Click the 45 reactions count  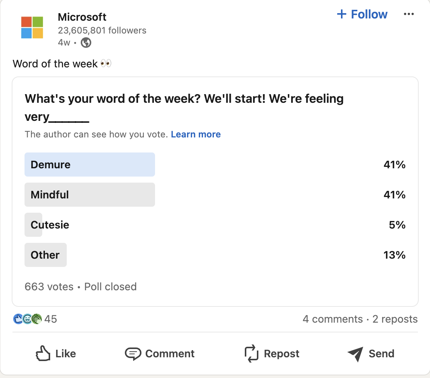tap(51, 319)
